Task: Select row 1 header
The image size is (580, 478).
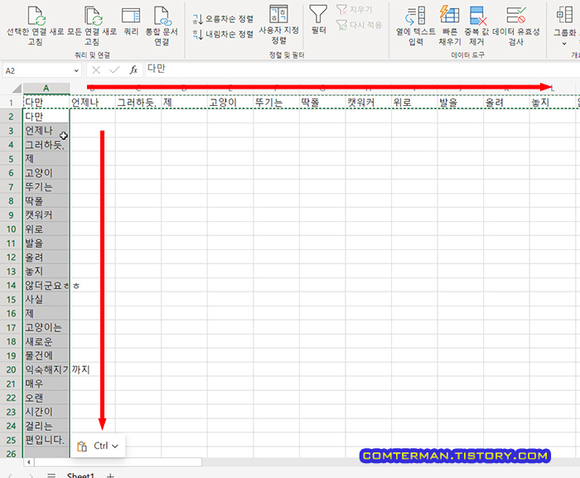Action: (11, 103)
